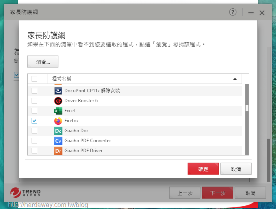
Task: Click 取消 in the background window
Action: click(x=250, y=193)
